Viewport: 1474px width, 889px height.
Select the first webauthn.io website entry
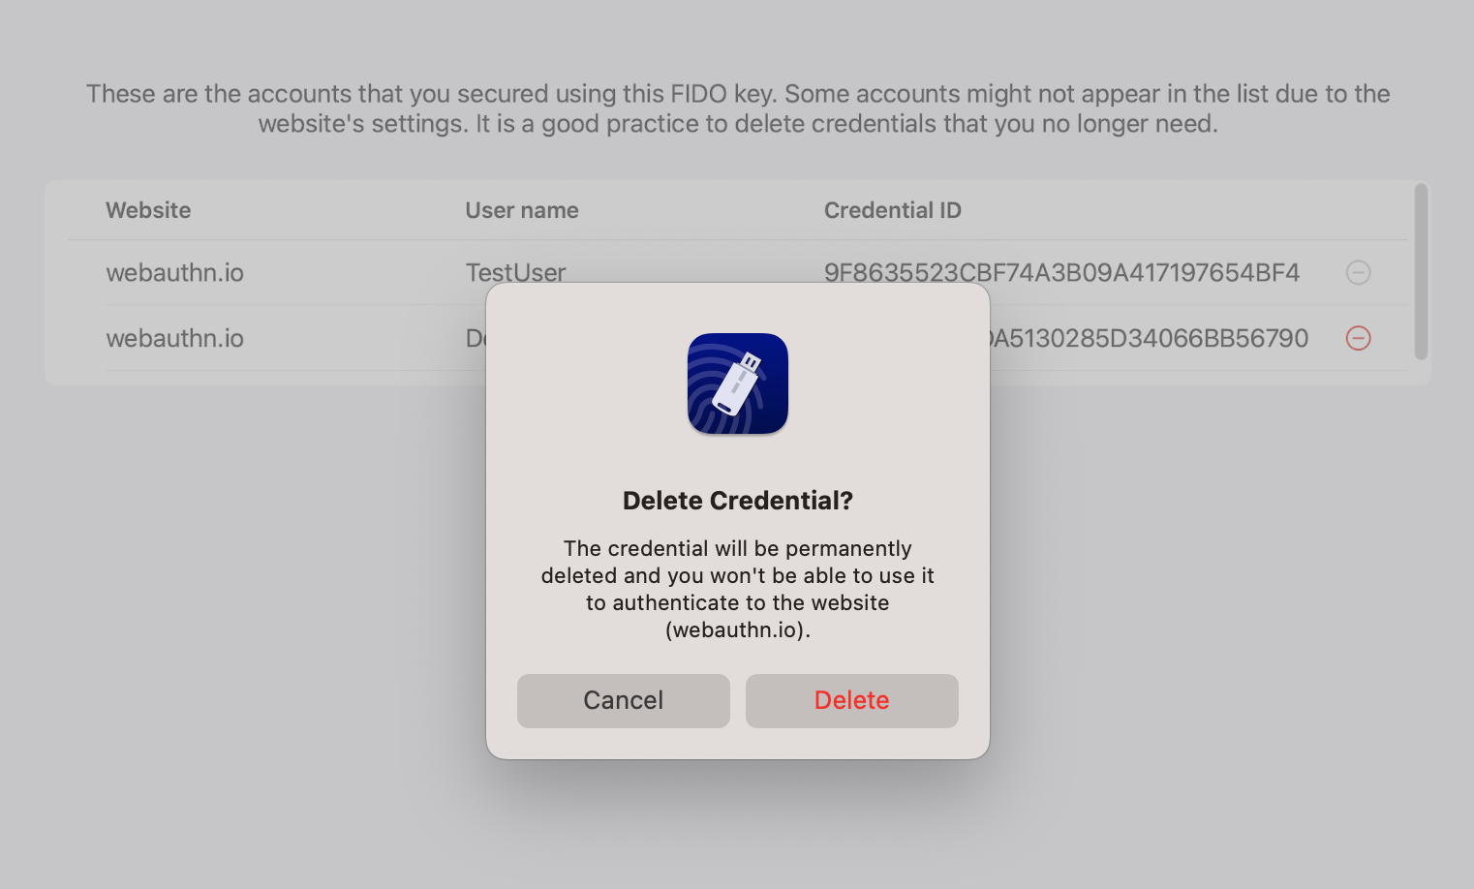coord(174,272)
